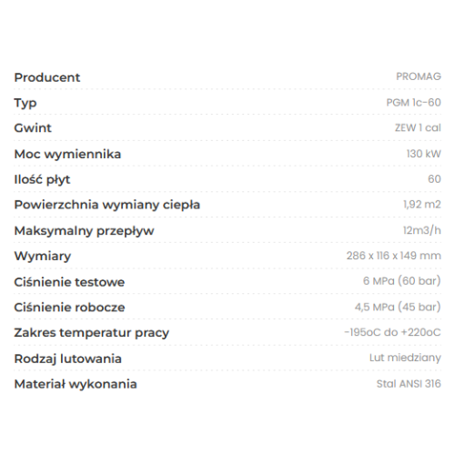Viewport: 455px width, 455px height.
Task: Click Powierzchnia wymiany ciepła label
Action: coord(107,205)
